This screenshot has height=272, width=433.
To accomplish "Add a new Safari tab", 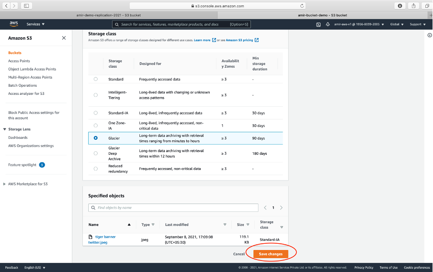I will pyautogui.click(x=431, y=15).
